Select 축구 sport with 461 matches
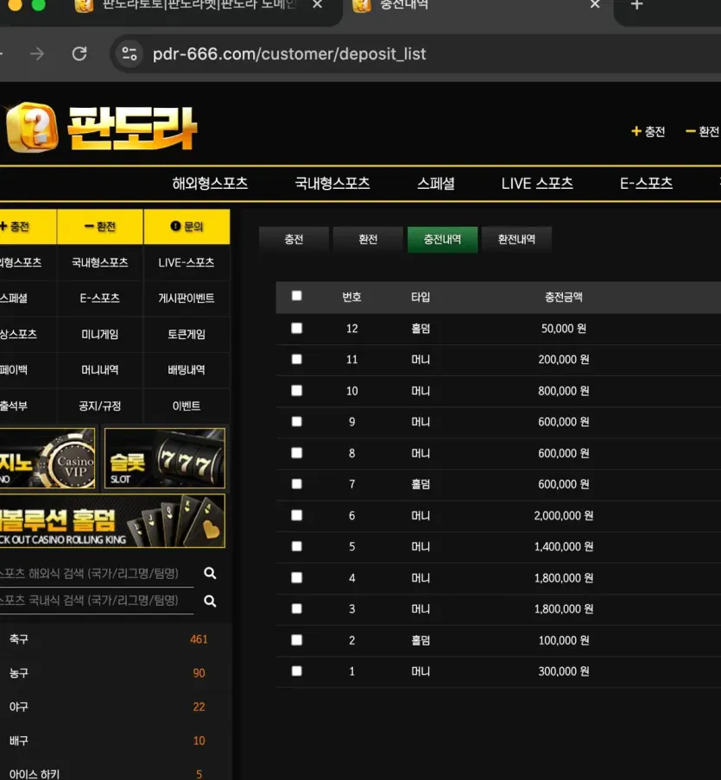The width and height of the screenshot is (721, 780). point(108,639)
